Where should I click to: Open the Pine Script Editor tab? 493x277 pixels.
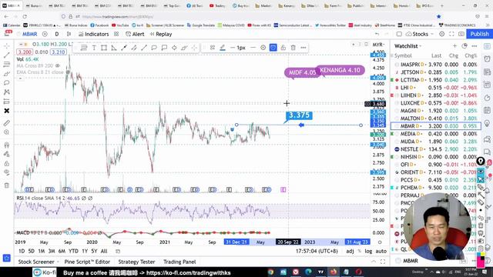(x=87, y=262)
